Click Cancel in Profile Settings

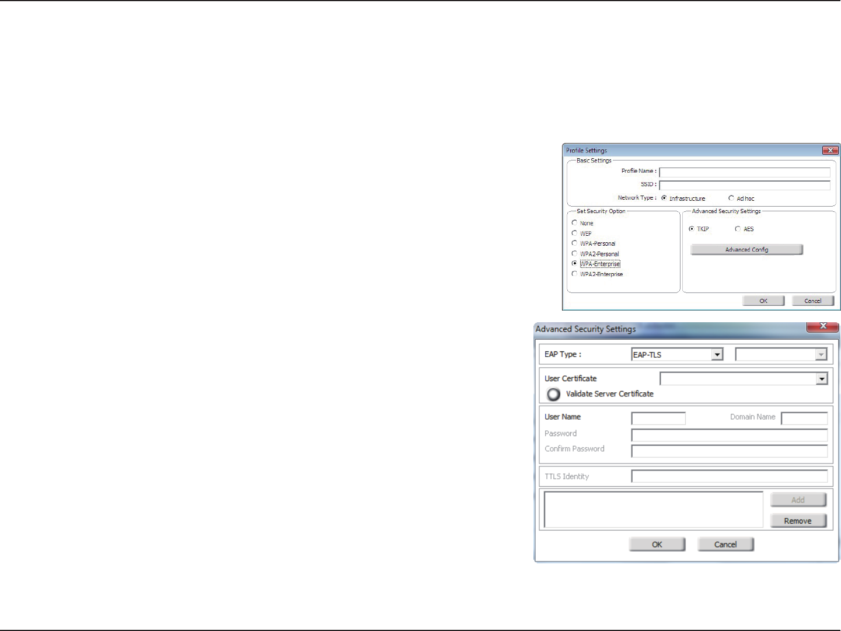pyautogui.click(x=813, y=301)
